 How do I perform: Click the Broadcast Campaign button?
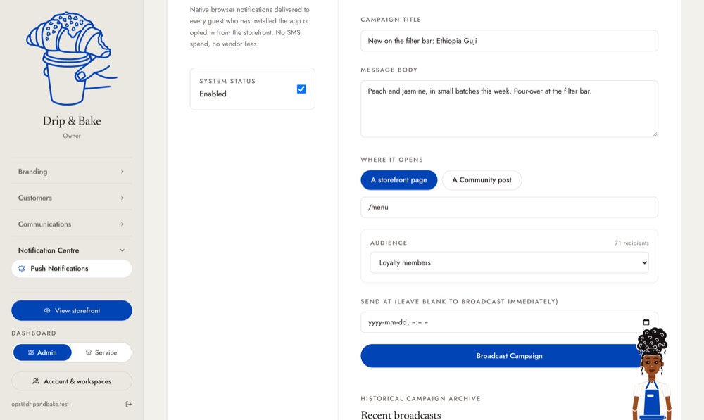[x=509, y=356]
